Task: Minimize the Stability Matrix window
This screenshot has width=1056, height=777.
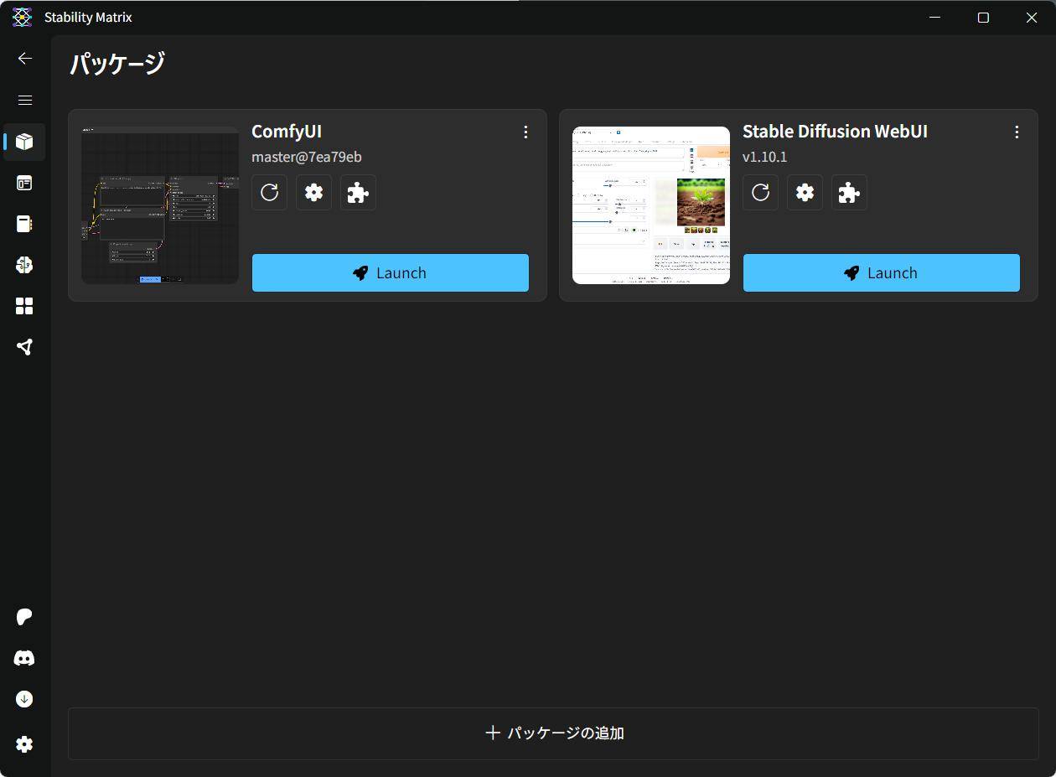Action: click(935, 18)
